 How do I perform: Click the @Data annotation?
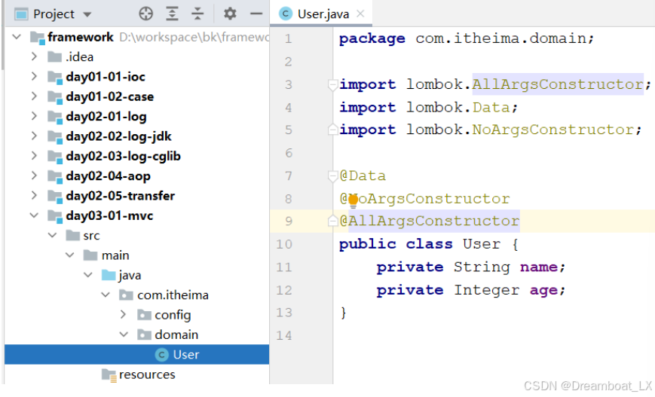[x=363, y=176]
